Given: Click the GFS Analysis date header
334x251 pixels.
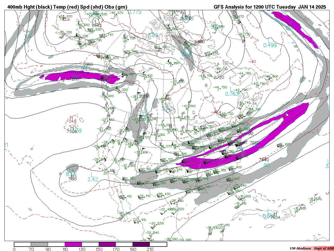Looking at the screenshot, I should click(x=270, y=7).
